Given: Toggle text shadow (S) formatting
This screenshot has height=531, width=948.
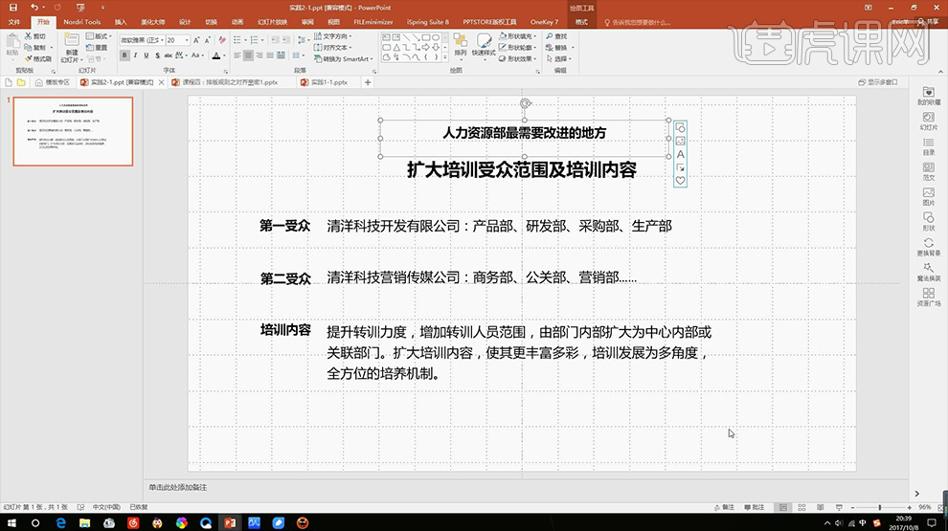Looking at the screenshot, I should [157, 55].
